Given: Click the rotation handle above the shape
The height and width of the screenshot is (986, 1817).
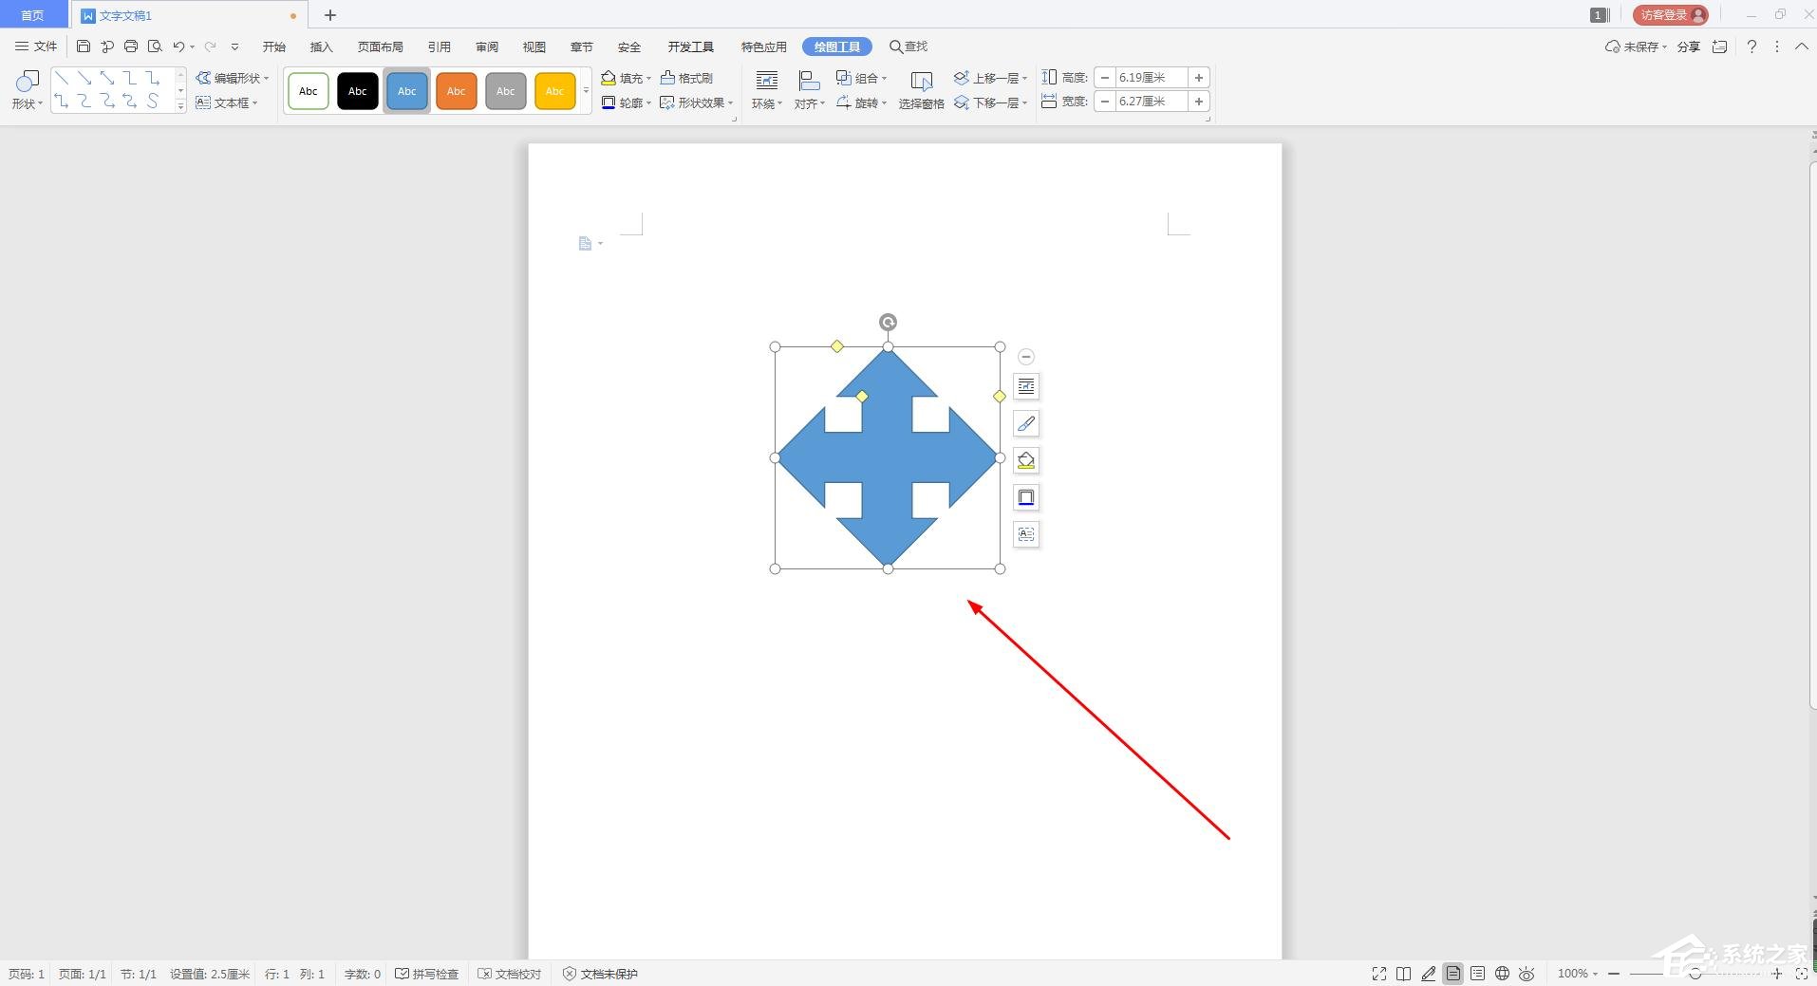Looking at the screenshot, I should coord(888,323).
